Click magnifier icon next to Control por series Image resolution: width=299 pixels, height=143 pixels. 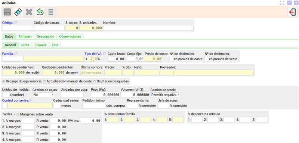tap(31, 100)
